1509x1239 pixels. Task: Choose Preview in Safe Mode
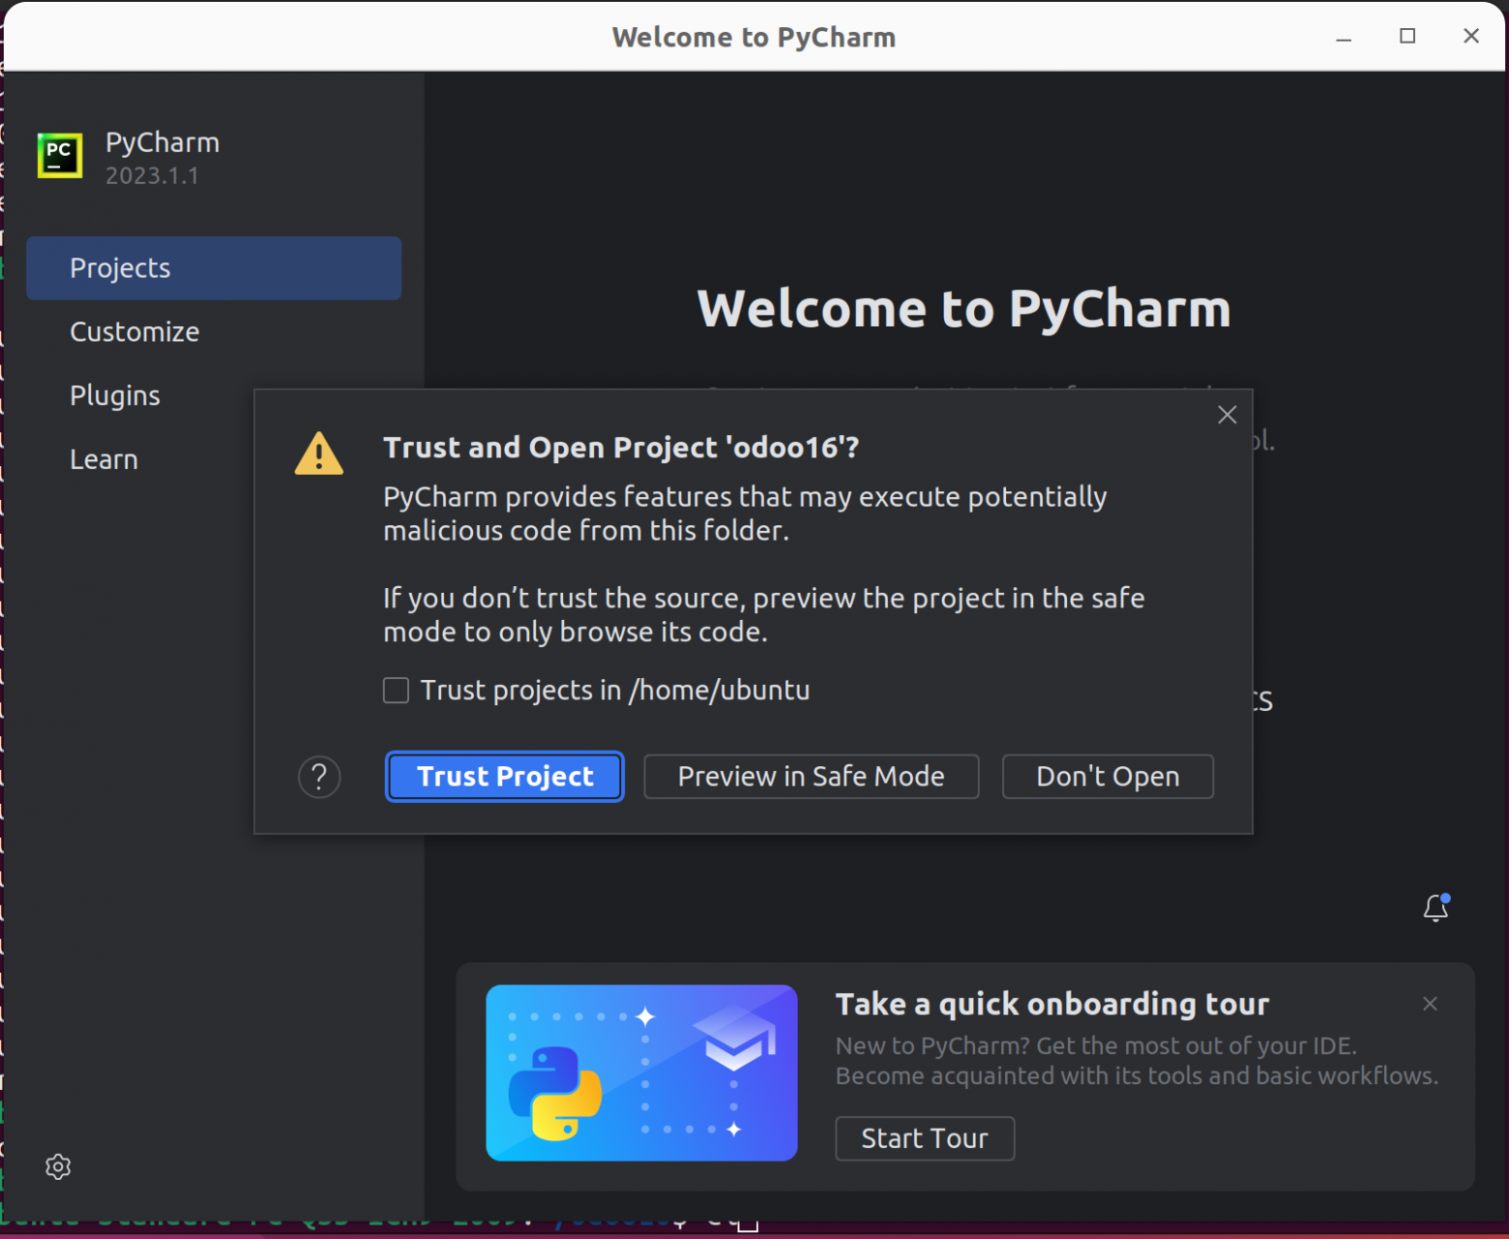(811, 777)
